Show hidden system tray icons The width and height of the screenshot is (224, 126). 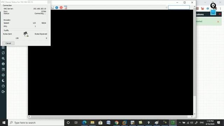[x=180, y=122]
